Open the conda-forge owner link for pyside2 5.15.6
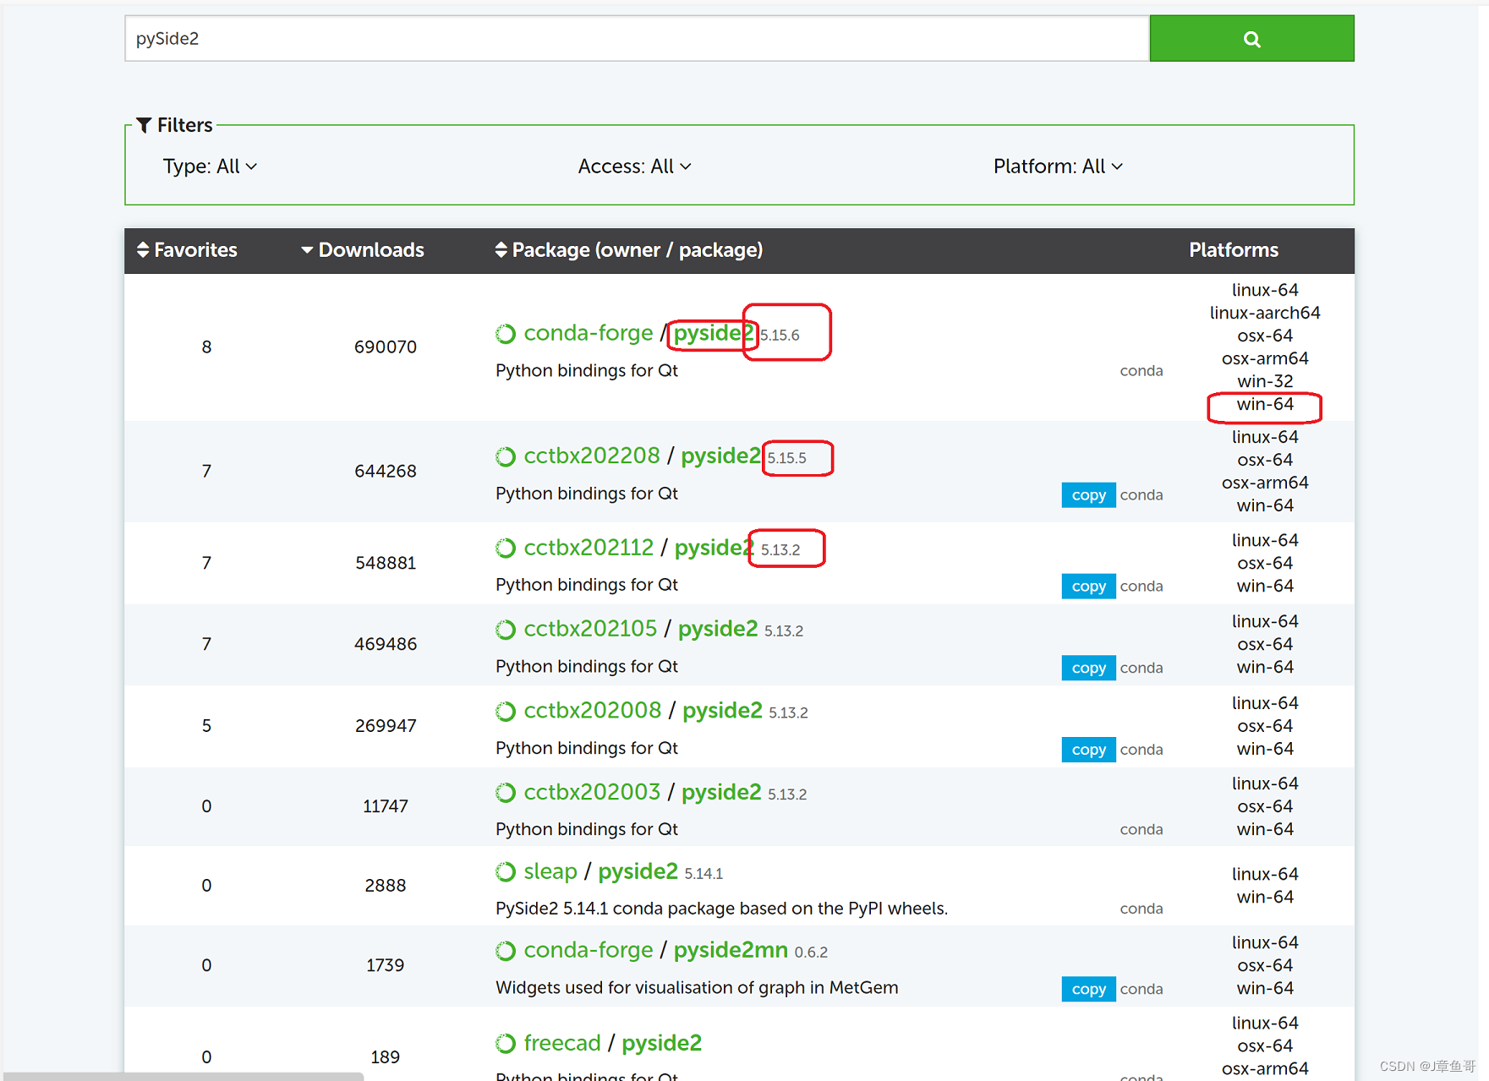This screenshot has width=1489, height=1081. click(x=588, y=333)
